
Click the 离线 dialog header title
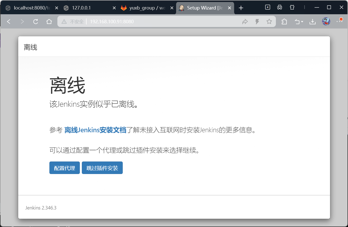pyautogui.click(x=30, y=47)
